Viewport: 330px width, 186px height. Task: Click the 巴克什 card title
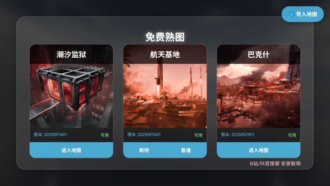[x=259, y=54]
